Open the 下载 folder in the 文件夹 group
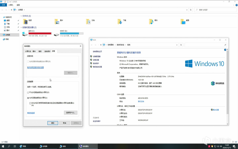Image resolution: width=238 pixels, height=149 pixels. 120,22
